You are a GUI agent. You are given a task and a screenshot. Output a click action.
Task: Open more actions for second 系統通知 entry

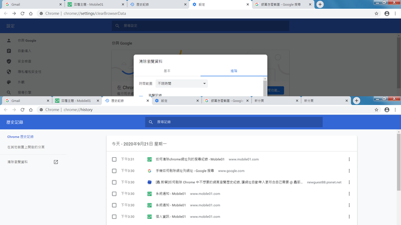[x=349, y=205]
